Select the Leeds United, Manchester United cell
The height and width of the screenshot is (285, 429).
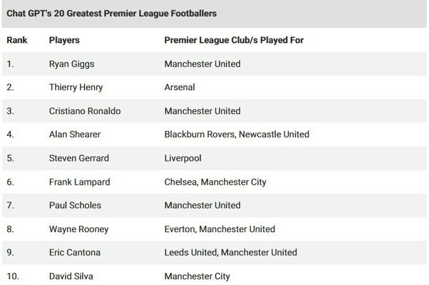click(230, 252)
